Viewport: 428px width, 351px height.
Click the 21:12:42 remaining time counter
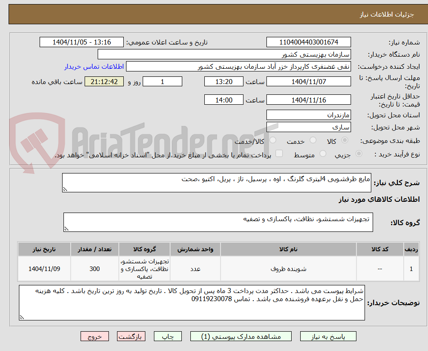(104, 82)
